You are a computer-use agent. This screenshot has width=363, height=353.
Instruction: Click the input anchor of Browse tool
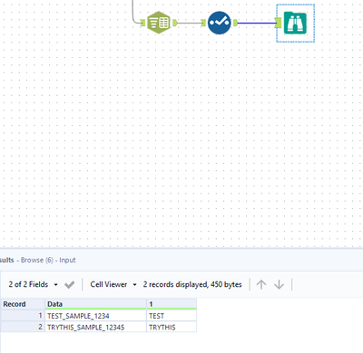pyautogui.click(x=279, y=23)
